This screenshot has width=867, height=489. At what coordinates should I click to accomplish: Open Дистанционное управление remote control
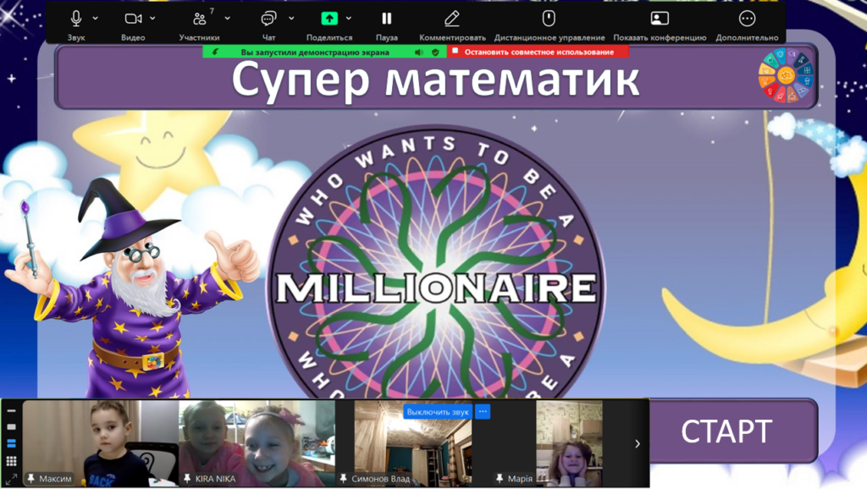click(x=549, y=19)
